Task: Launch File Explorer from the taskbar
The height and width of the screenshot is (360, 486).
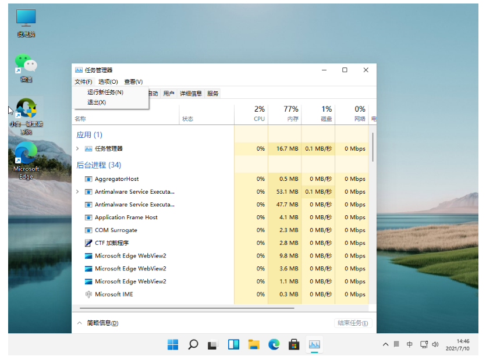Action: tap(253, 344)
